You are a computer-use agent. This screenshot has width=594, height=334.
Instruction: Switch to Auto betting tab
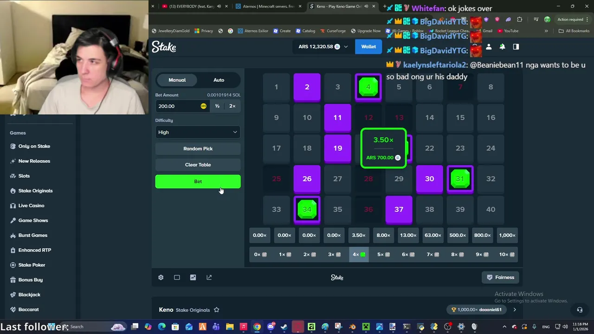[219, 80]
